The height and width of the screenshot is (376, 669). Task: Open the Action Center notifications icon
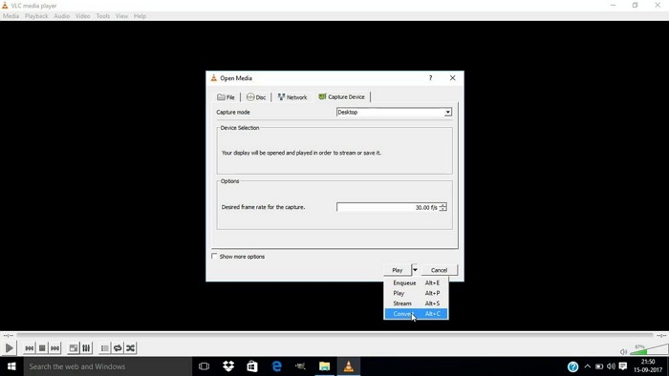pos(623,366)
